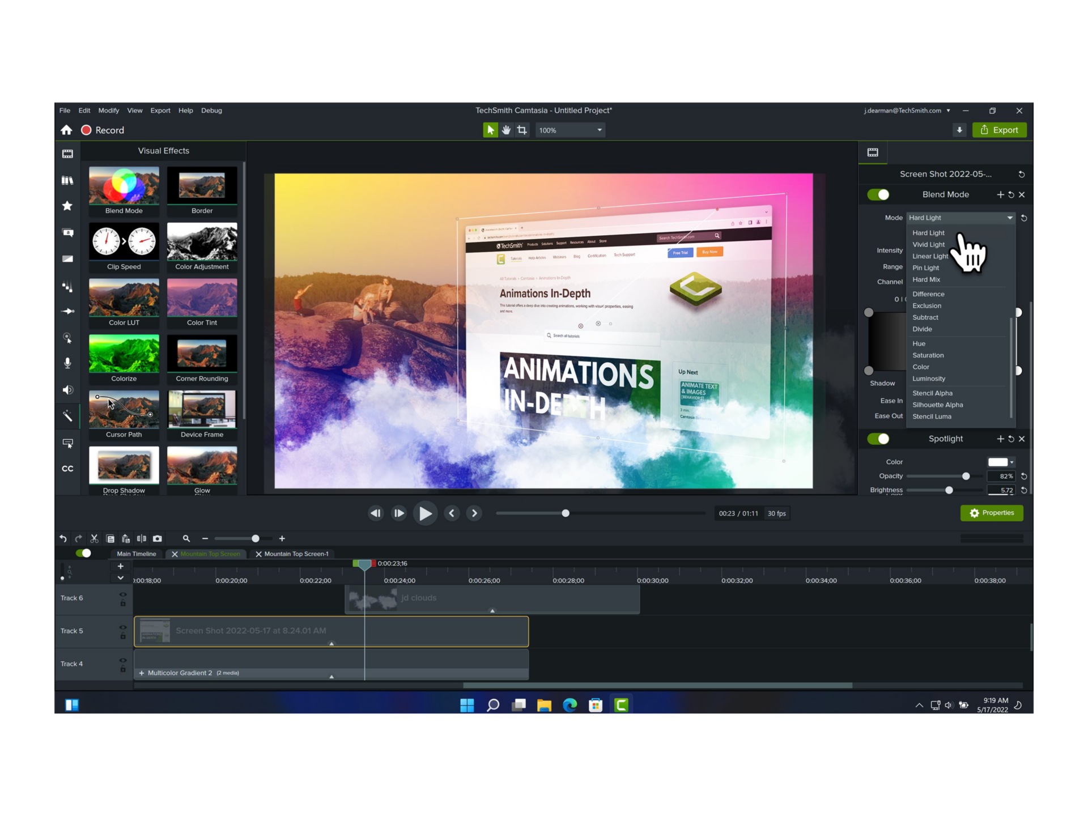Hide Track 5 with its eye toggle
Image resolution: width=1088 pixels, height=816 pixels.
122,627
